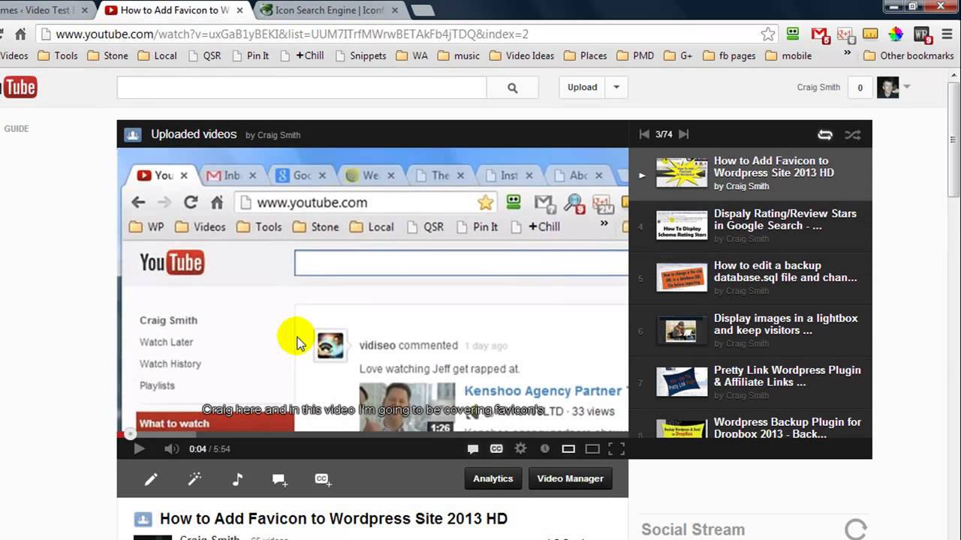This screenshot has width=961, height=540.
Task: Select Dispaly Rating/Review Stars playlist video
Action: pyautogui.click(x=750, y=226)
